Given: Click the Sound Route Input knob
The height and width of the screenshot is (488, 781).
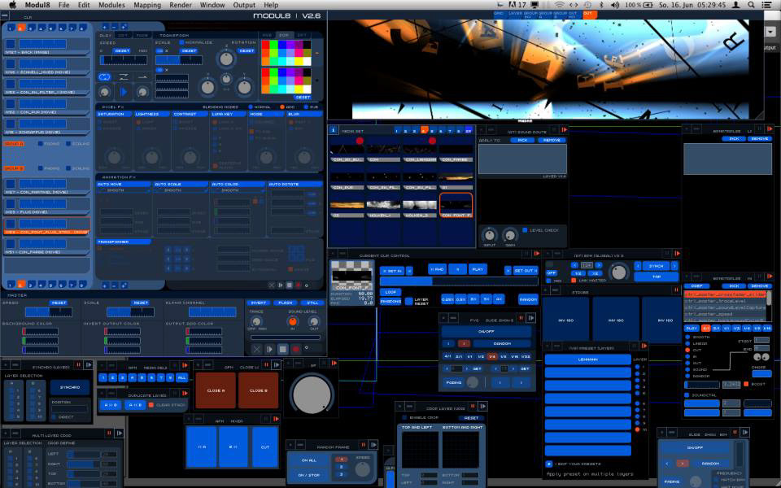Looking at the screenshot, I should [x=490, y=234].
